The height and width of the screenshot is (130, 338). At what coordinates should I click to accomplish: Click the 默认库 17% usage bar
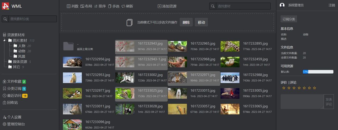coord(318,72)
